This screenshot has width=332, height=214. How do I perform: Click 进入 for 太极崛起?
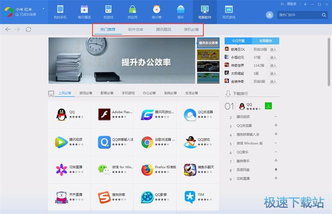click(x=273, y=74)
